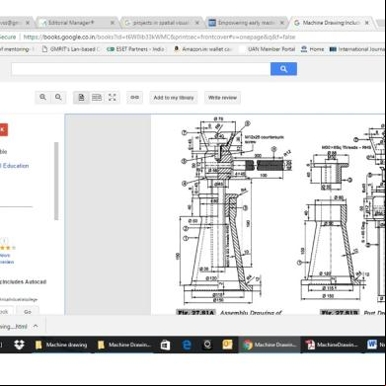Launch Microsoft Edge from the taskbar
The height and width of the screenshot is (386, 386).
click(187, 345)
